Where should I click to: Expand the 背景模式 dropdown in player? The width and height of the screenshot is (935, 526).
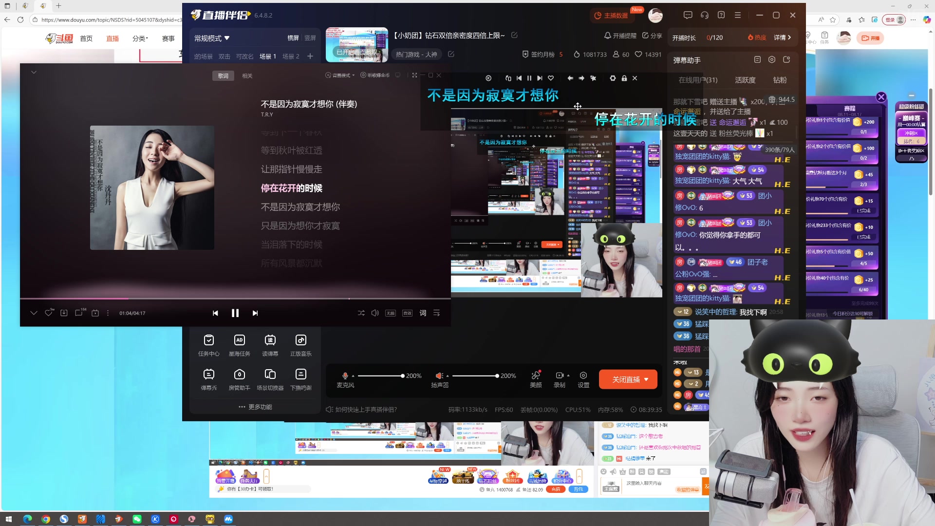340,75
